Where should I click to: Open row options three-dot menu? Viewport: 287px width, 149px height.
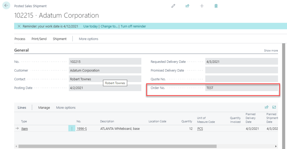(72, 129)
